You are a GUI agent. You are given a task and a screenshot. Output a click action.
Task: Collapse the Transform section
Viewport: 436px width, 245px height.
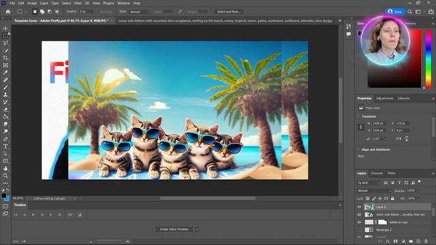pyautogui.click(x=358, y=116)
